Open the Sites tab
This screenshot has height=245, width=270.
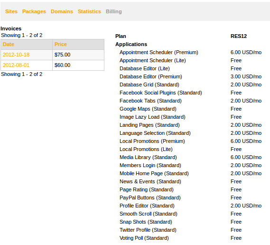11,11
